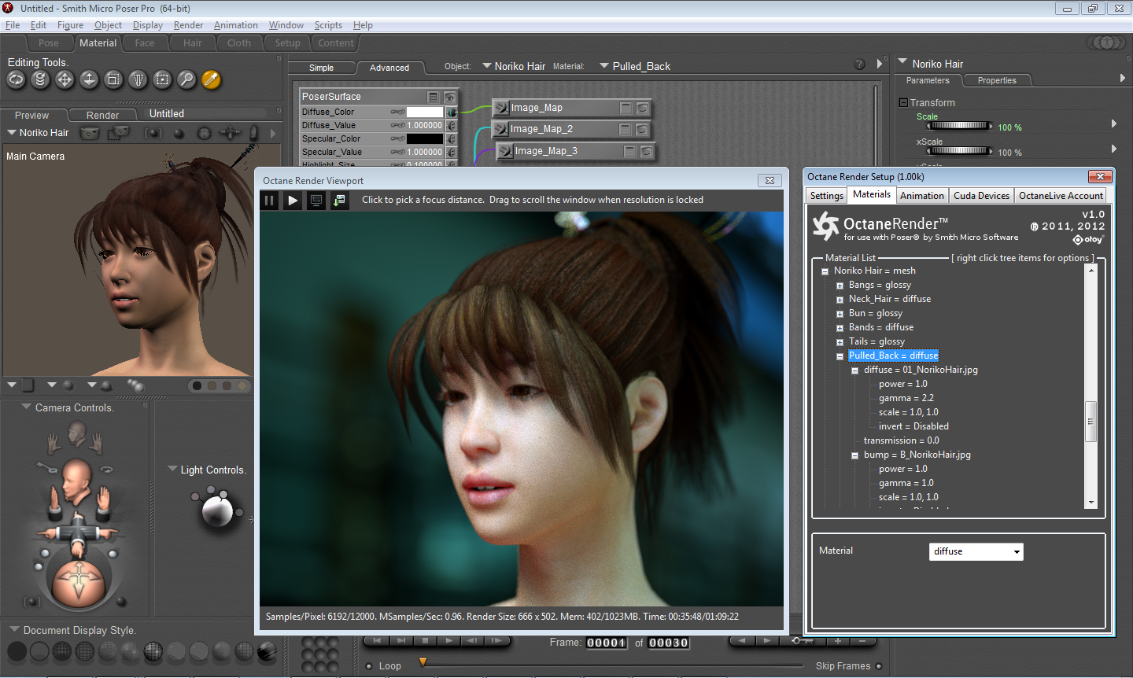Collapse the Transform group checkbox
The image size is (1133, 678).
[x=903, y=103]
